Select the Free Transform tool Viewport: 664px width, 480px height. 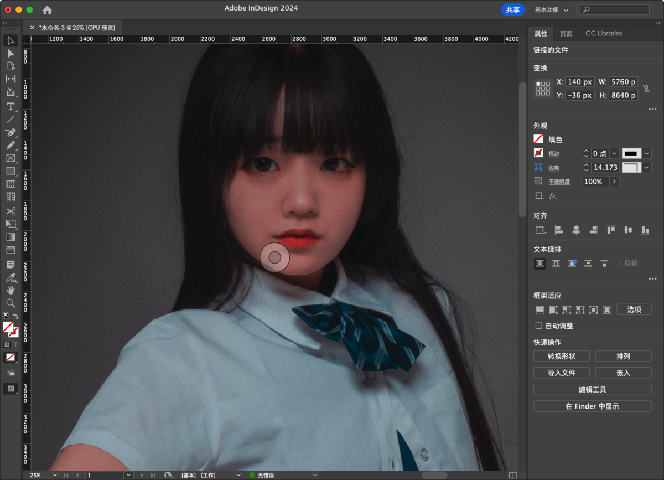(11, 224)
